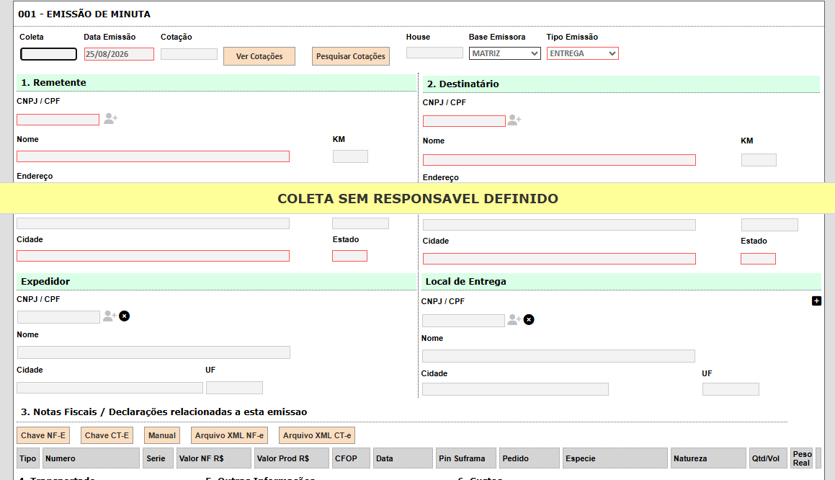Viewport: 835px width, 480px height.
Task: Click Valor NF R$ column header
Action: point(214,458)
